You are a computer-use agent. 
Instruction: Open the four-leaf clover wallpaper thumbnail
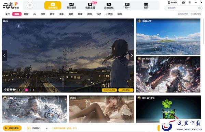click(168, 109)
